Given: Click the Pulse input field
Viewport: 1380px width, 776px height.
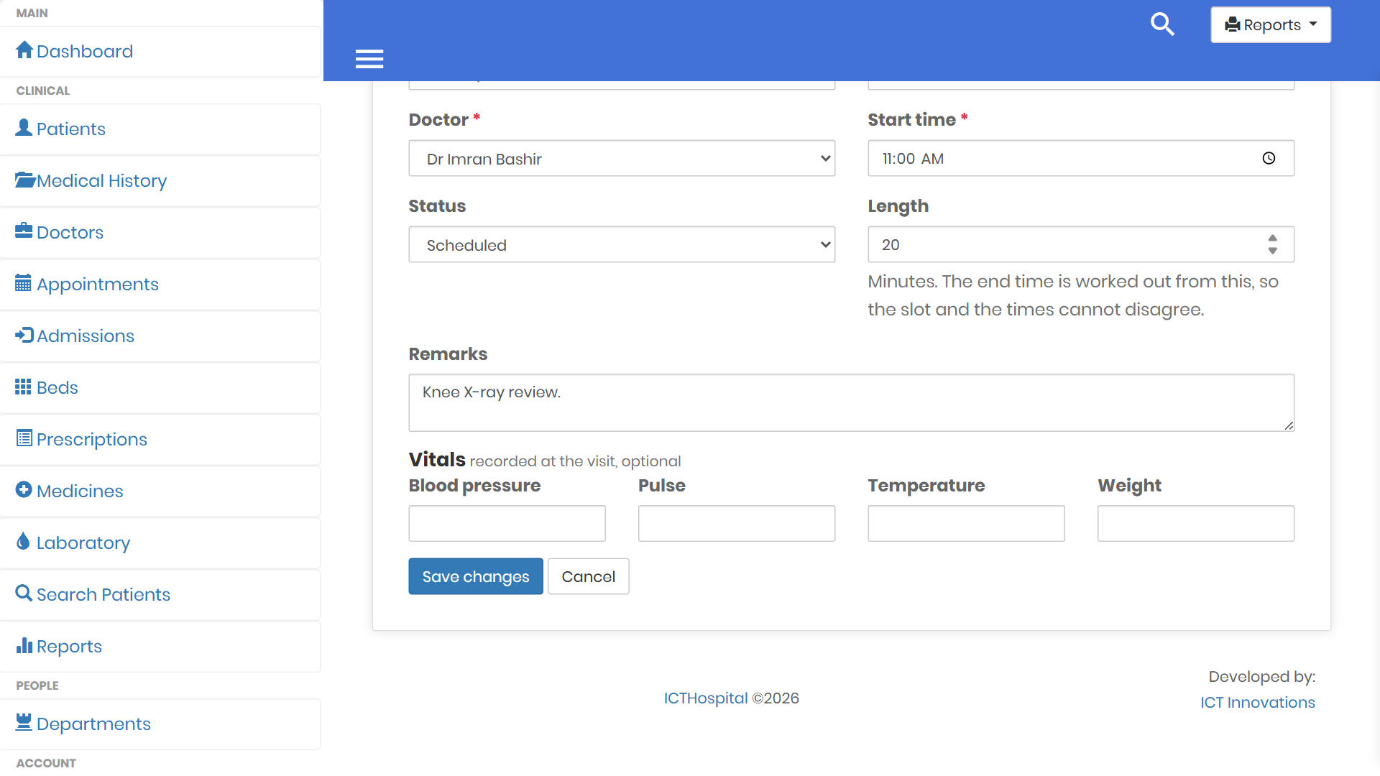Looking at the screenshot, I should 736,523.
